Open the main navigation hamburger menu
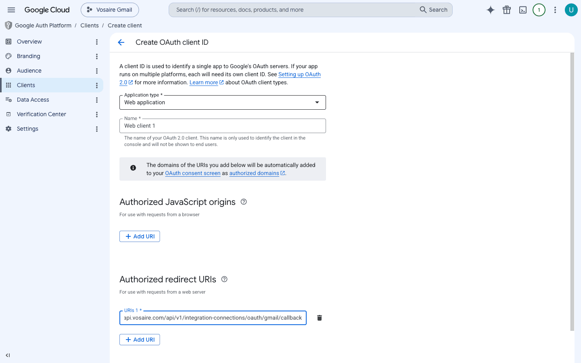 [11, 10]
